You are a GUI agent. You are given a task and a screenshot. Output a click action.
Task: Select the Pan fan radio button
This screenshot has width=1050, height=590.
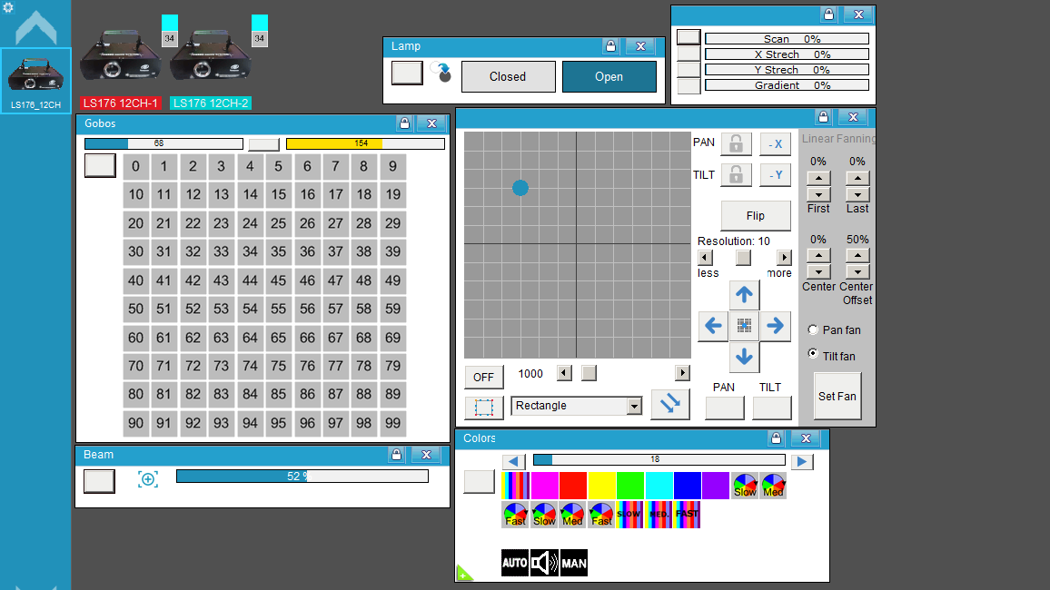(x=813, y=329)
